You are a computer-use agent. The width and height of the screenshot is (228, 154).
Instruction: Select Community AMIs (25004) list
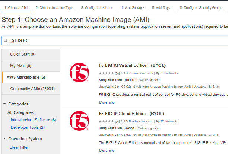click(x=31, y=89)
